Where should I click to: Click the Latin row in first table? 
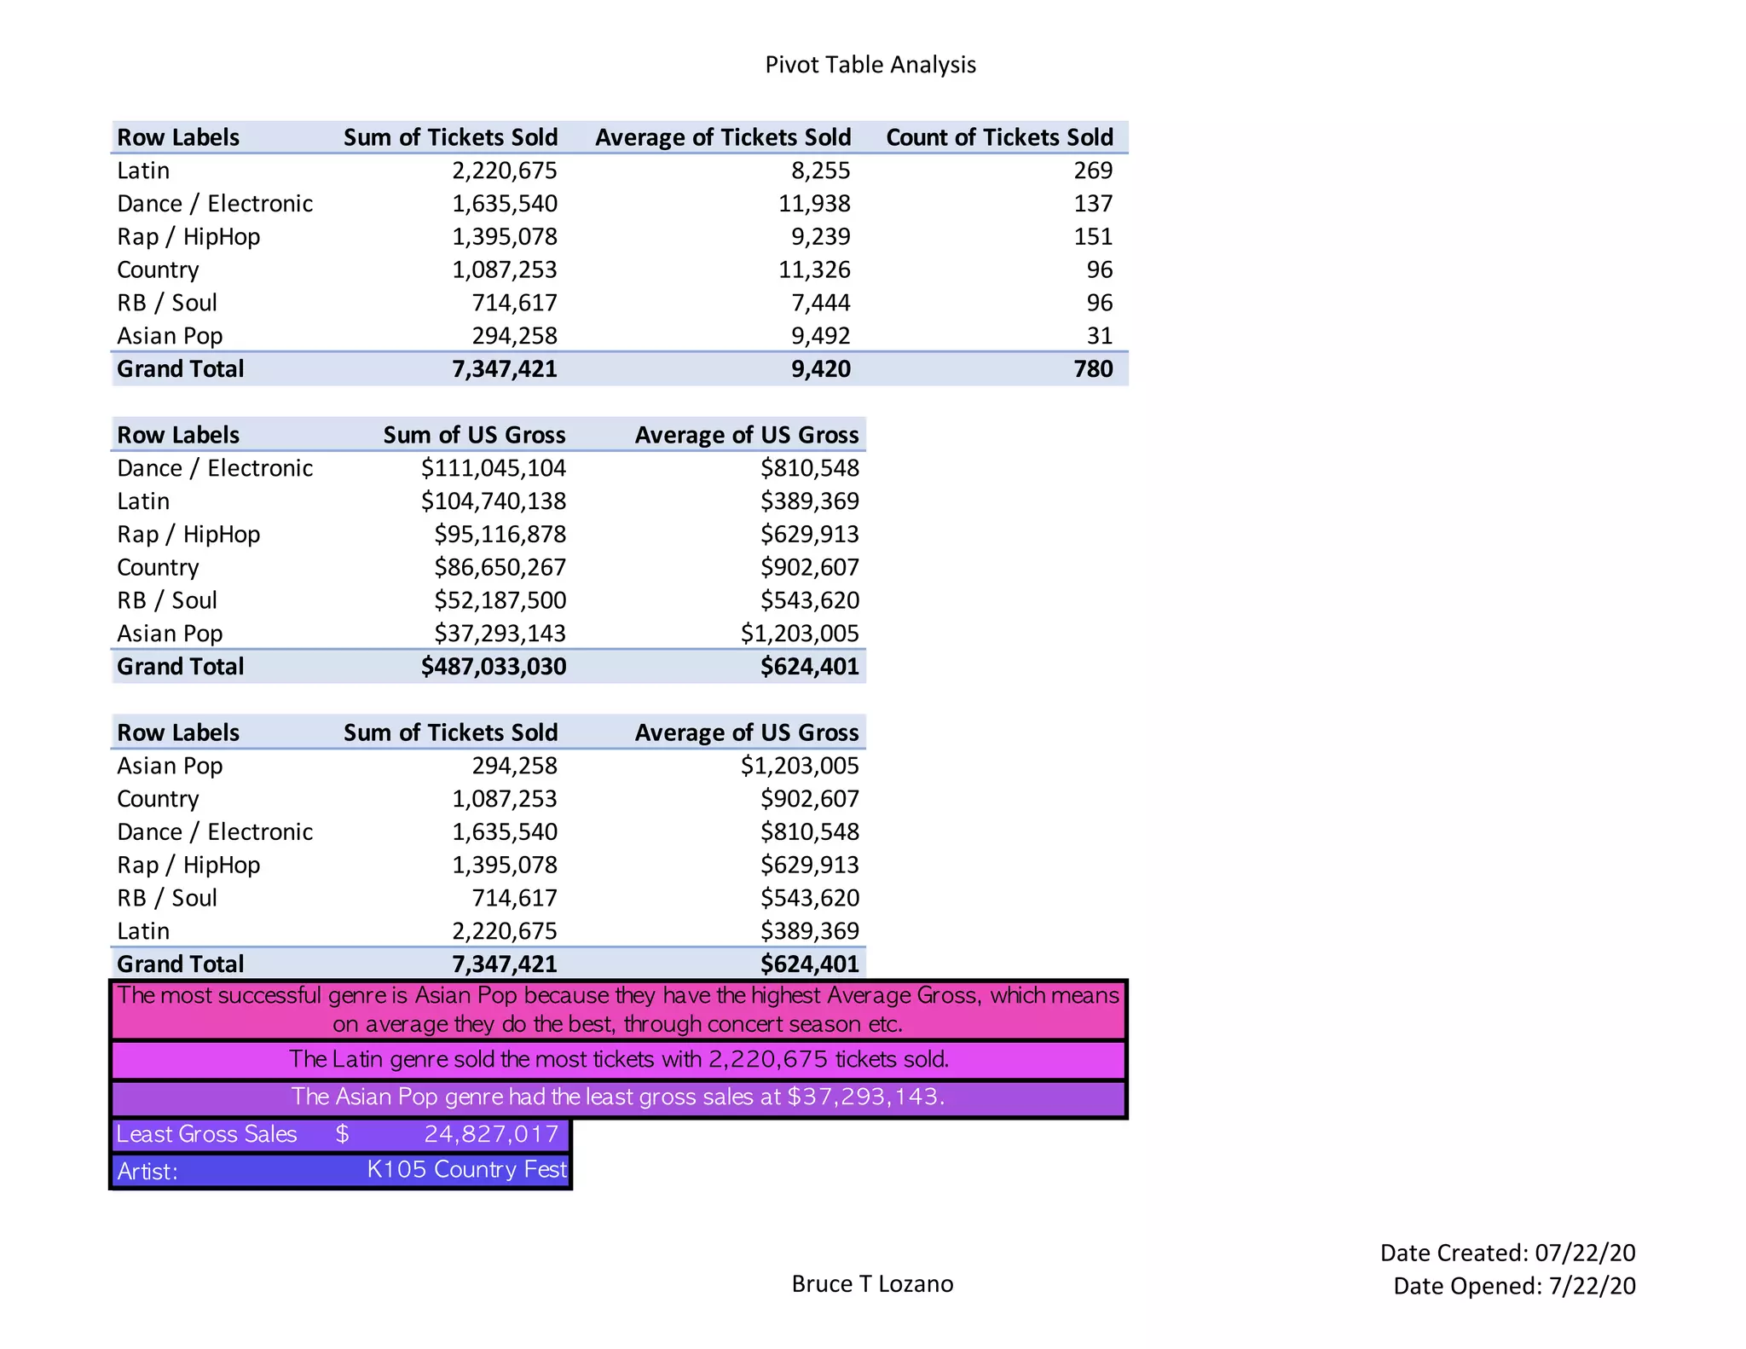pos(143,171)
